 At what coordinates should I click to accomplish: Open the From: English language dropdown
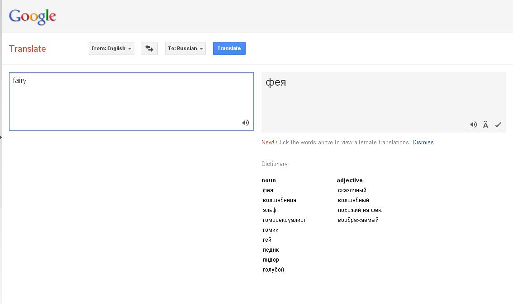pyautogui.click(x=111, y=48)
